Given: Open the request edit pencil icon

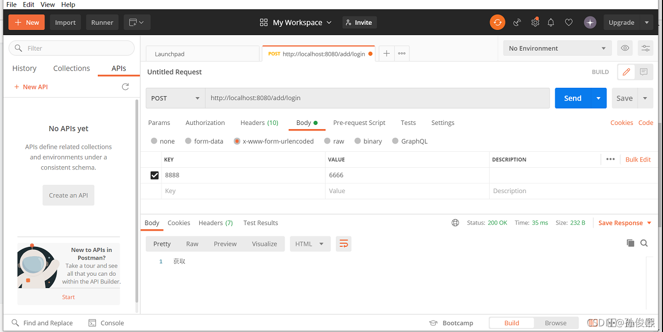Looking at the screenshot, I should pyautogui.click(x=626, y=72).
